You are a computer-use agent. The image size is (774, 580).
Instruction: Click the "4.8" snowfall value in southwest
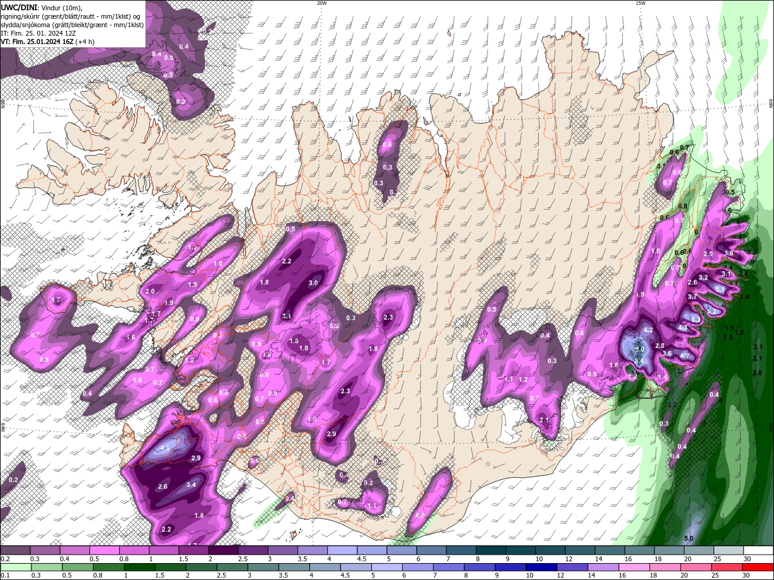coord(166,448)
